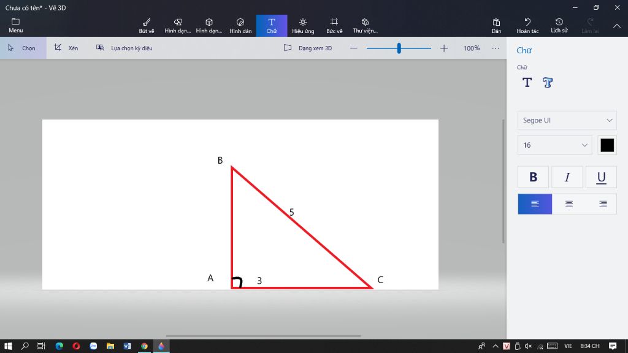Select the Chữ text tab

pos(272,26)
